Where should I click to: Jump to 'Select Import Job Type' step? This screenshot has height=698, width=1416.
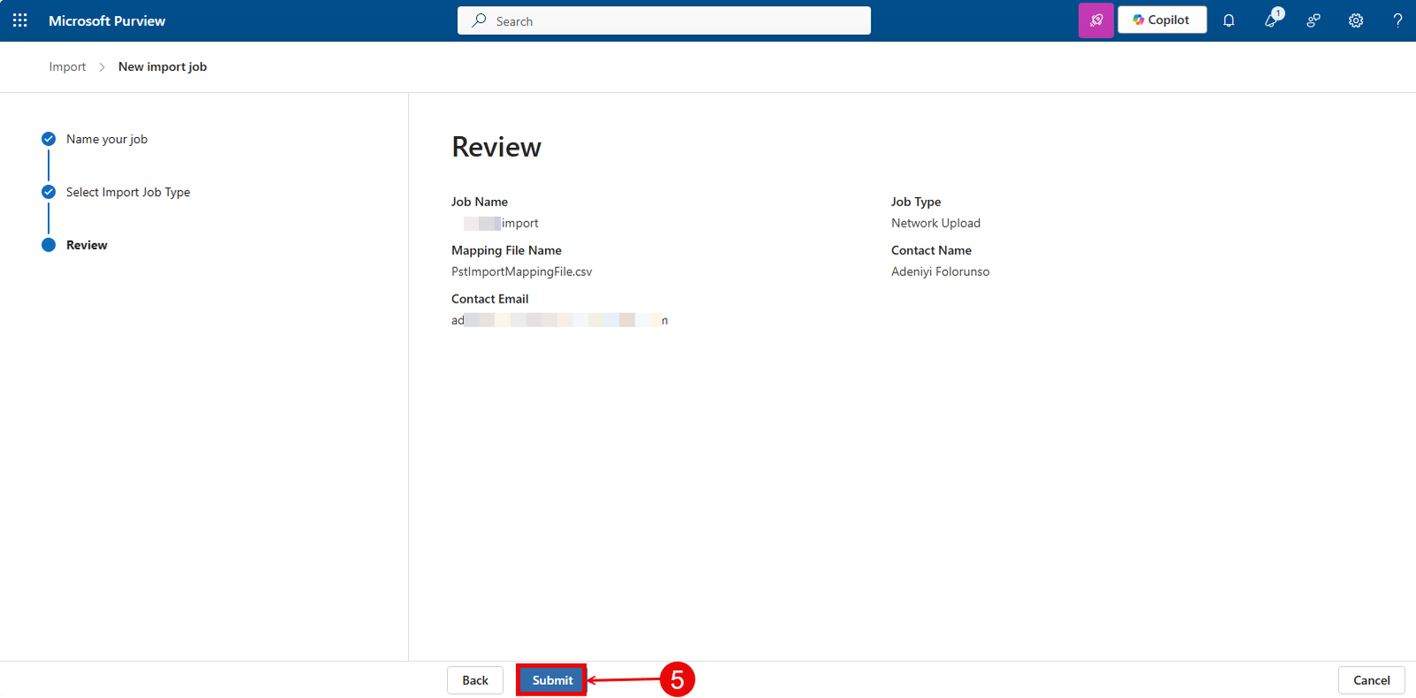tap(128, 192)
